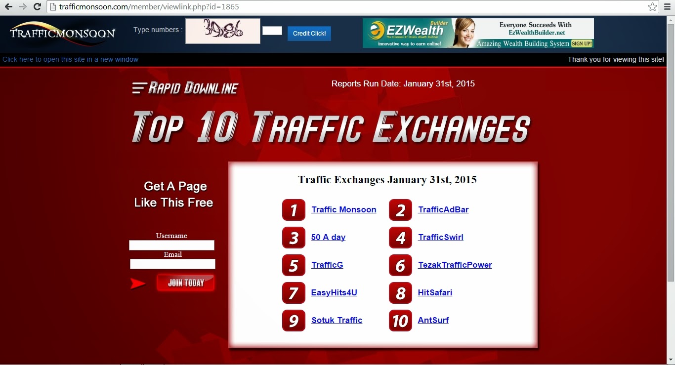Click the Top 10 Traffic Exchanges heading
Screen dimensions: 675x365
pyautogui.click(x=331, y=127)
